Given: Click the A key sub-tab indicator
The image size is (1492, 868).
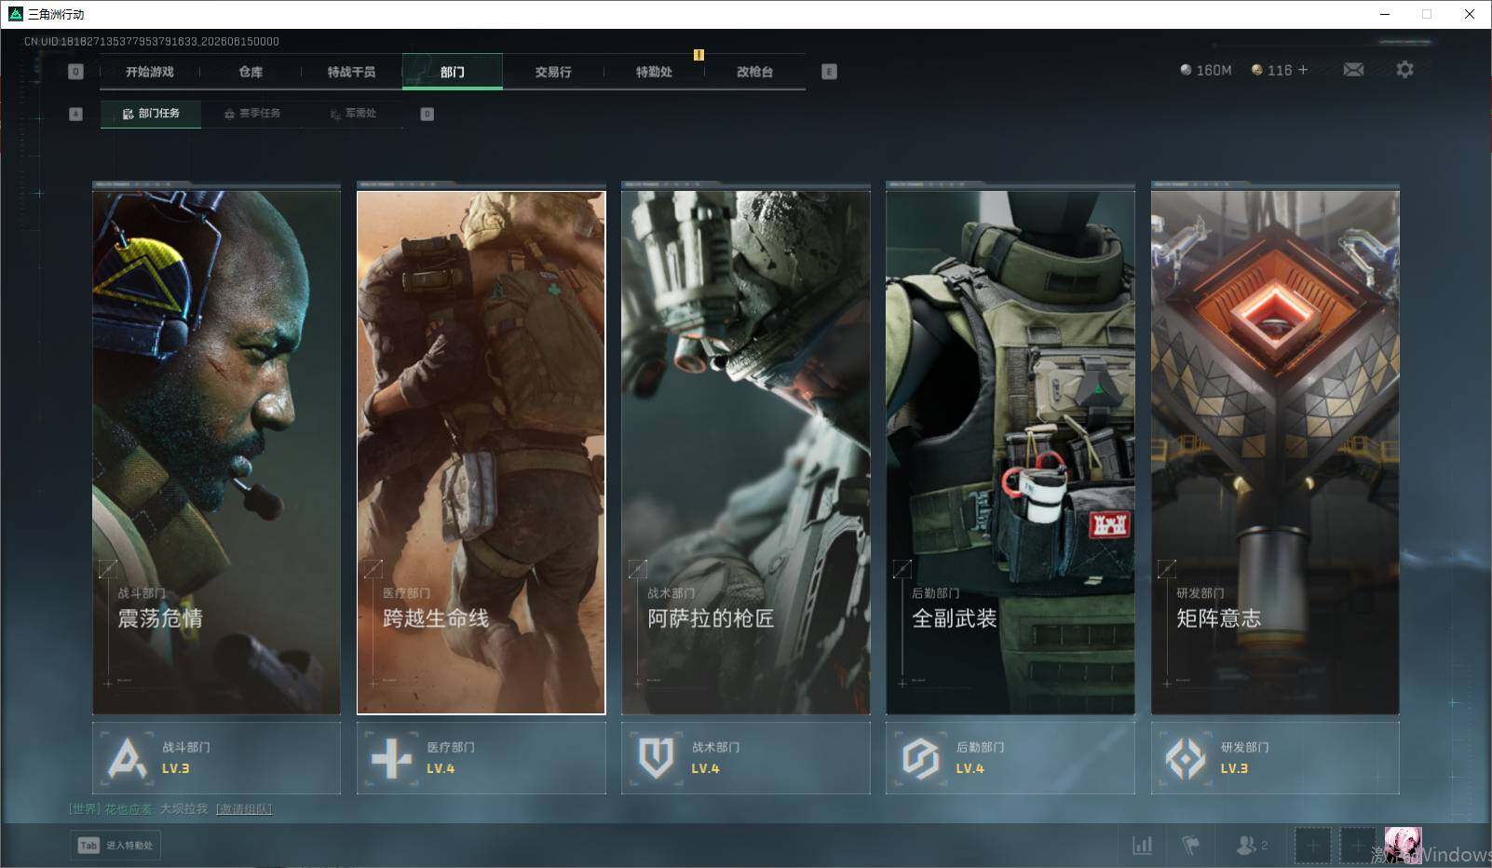Looking at the screenshot, I should click(x=75, y=114).
